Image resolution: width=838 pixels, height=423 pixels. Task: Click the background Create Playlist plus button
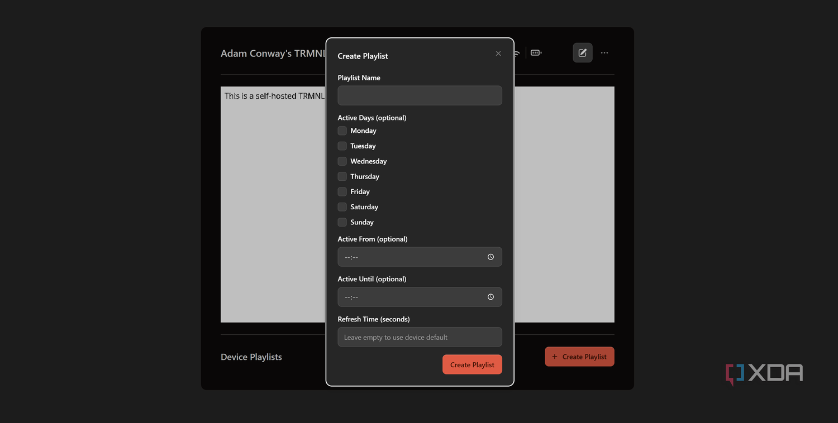click(x=579, y=357)
